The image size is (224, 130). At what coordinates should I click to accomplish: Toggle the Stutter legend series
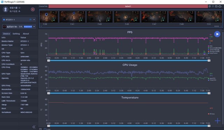214,51
